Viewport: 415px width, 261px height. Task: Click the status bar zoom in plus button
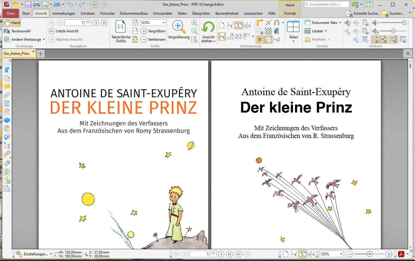pos(389,254)
